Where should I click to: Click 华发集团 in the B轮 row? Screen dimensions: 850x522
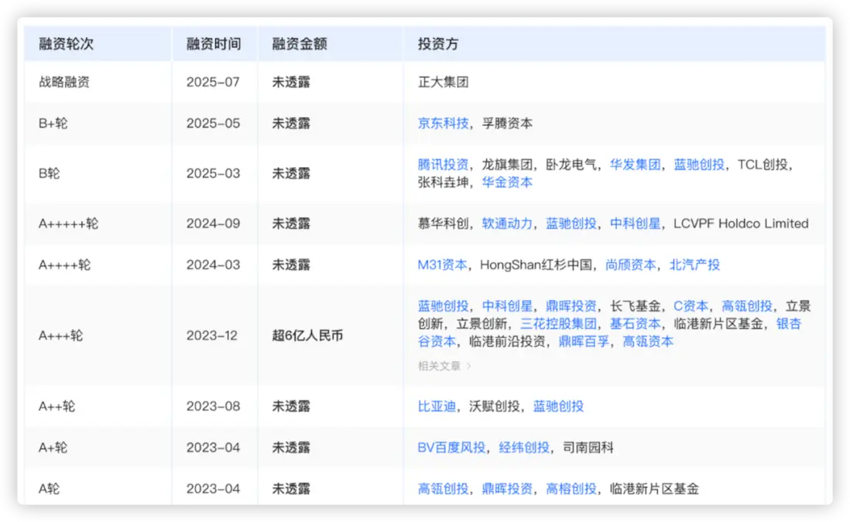[635, 165]
